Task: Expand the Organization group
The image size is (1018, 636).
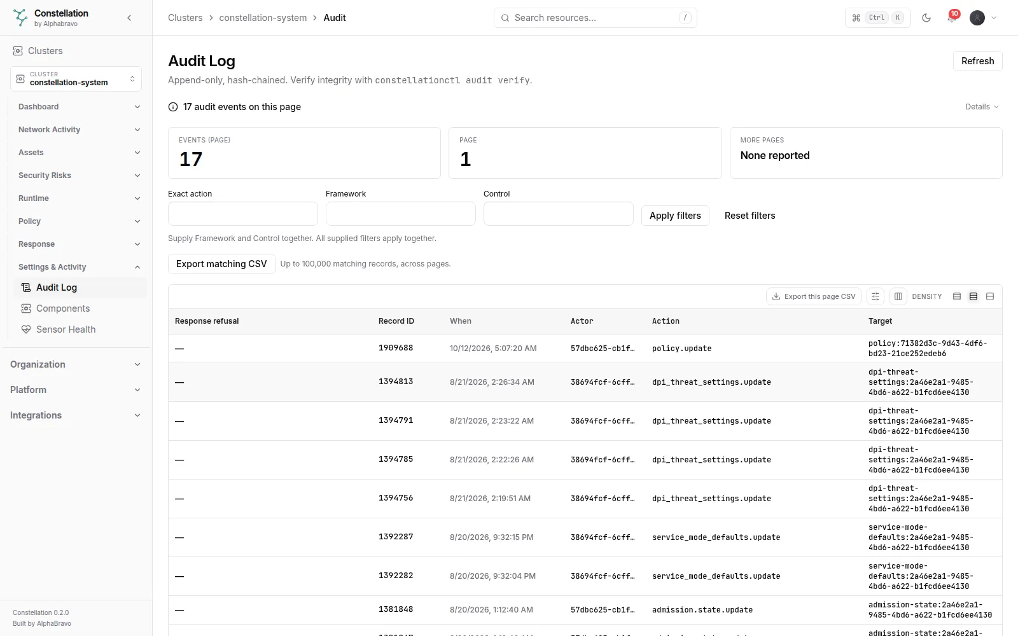Action: 76,364
